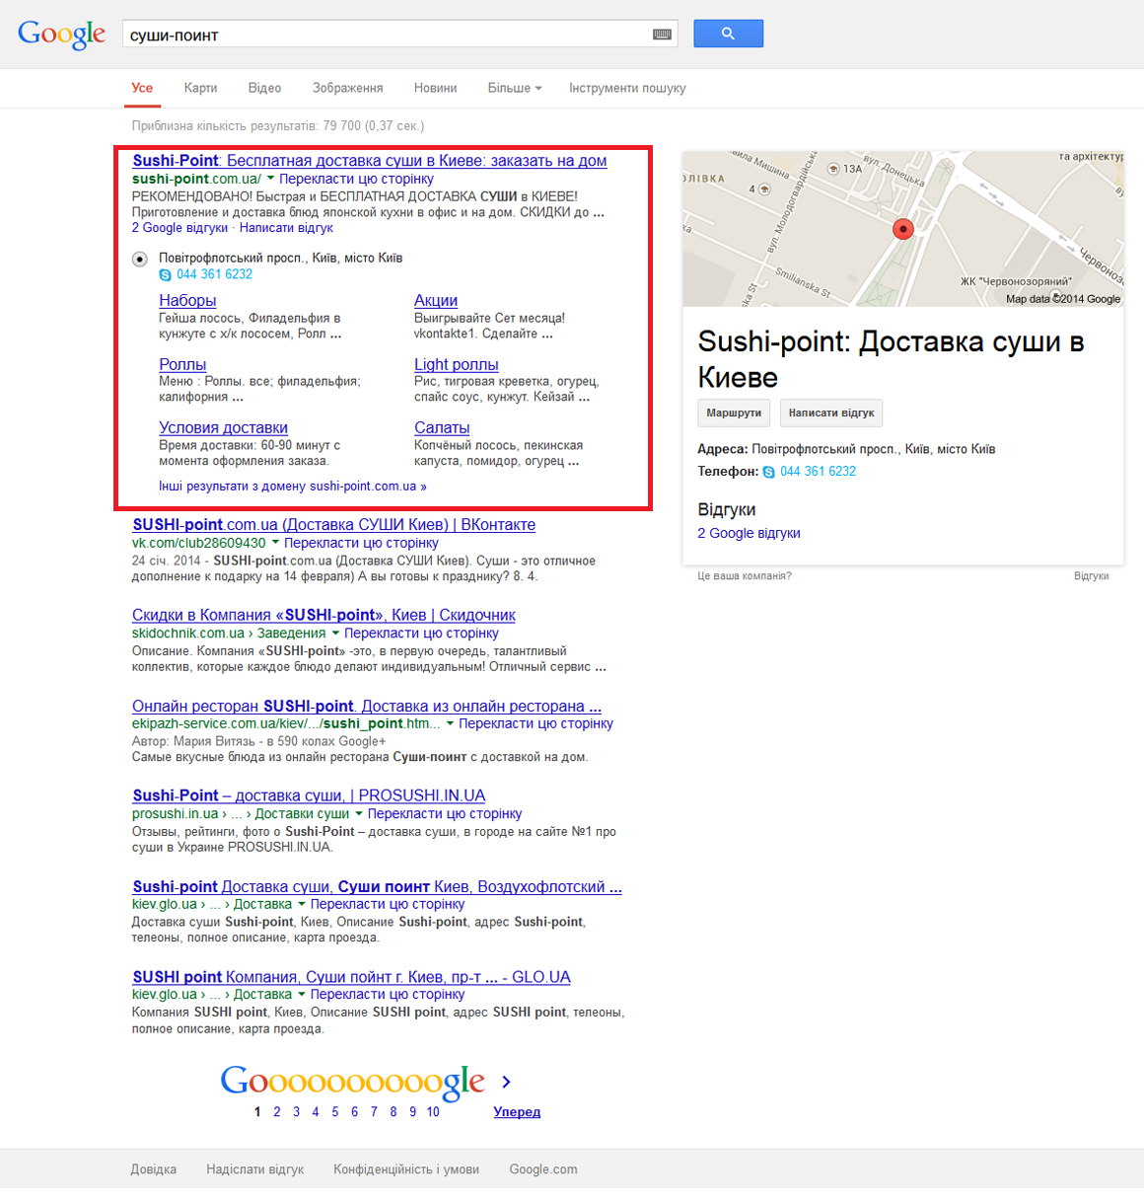
Task: Expand dropdown arrow after prosushi.in.ua URL
Action: tap(359, 813)
